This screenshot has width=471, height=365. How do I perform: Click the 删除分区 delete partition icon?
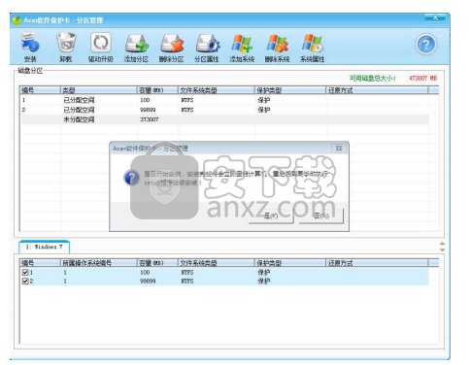click(x=172, y=48)
